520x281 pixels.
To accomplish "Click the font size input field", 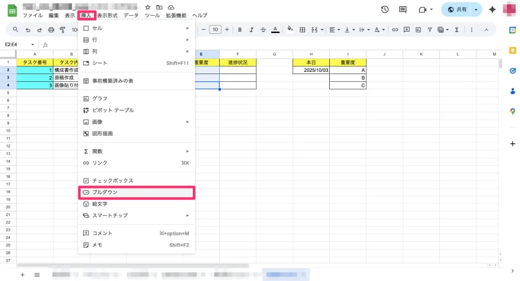I will (215, 30).
